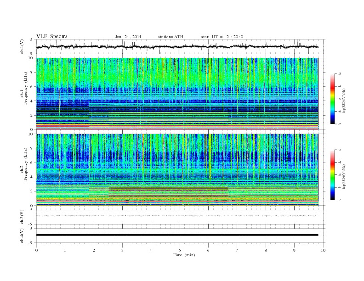Click the "station=ATH" header text
The width and height of the screenshot is (364, 281).
click(171, 37)
